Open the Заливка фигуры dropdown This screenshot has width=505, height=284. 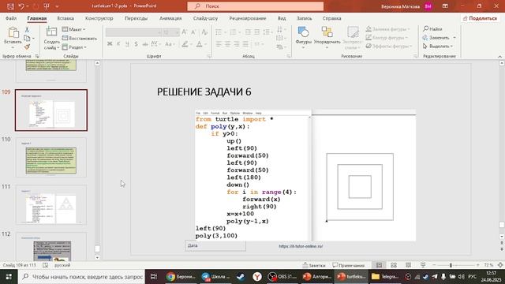(x=387, y=29)
